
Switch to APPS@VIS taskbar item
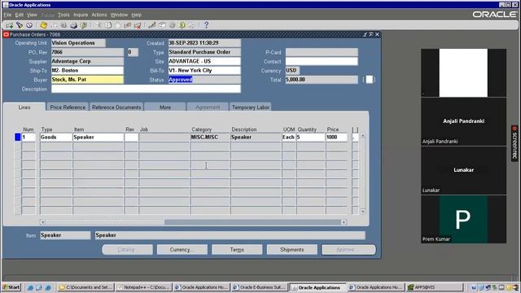[x=435, y=287]
